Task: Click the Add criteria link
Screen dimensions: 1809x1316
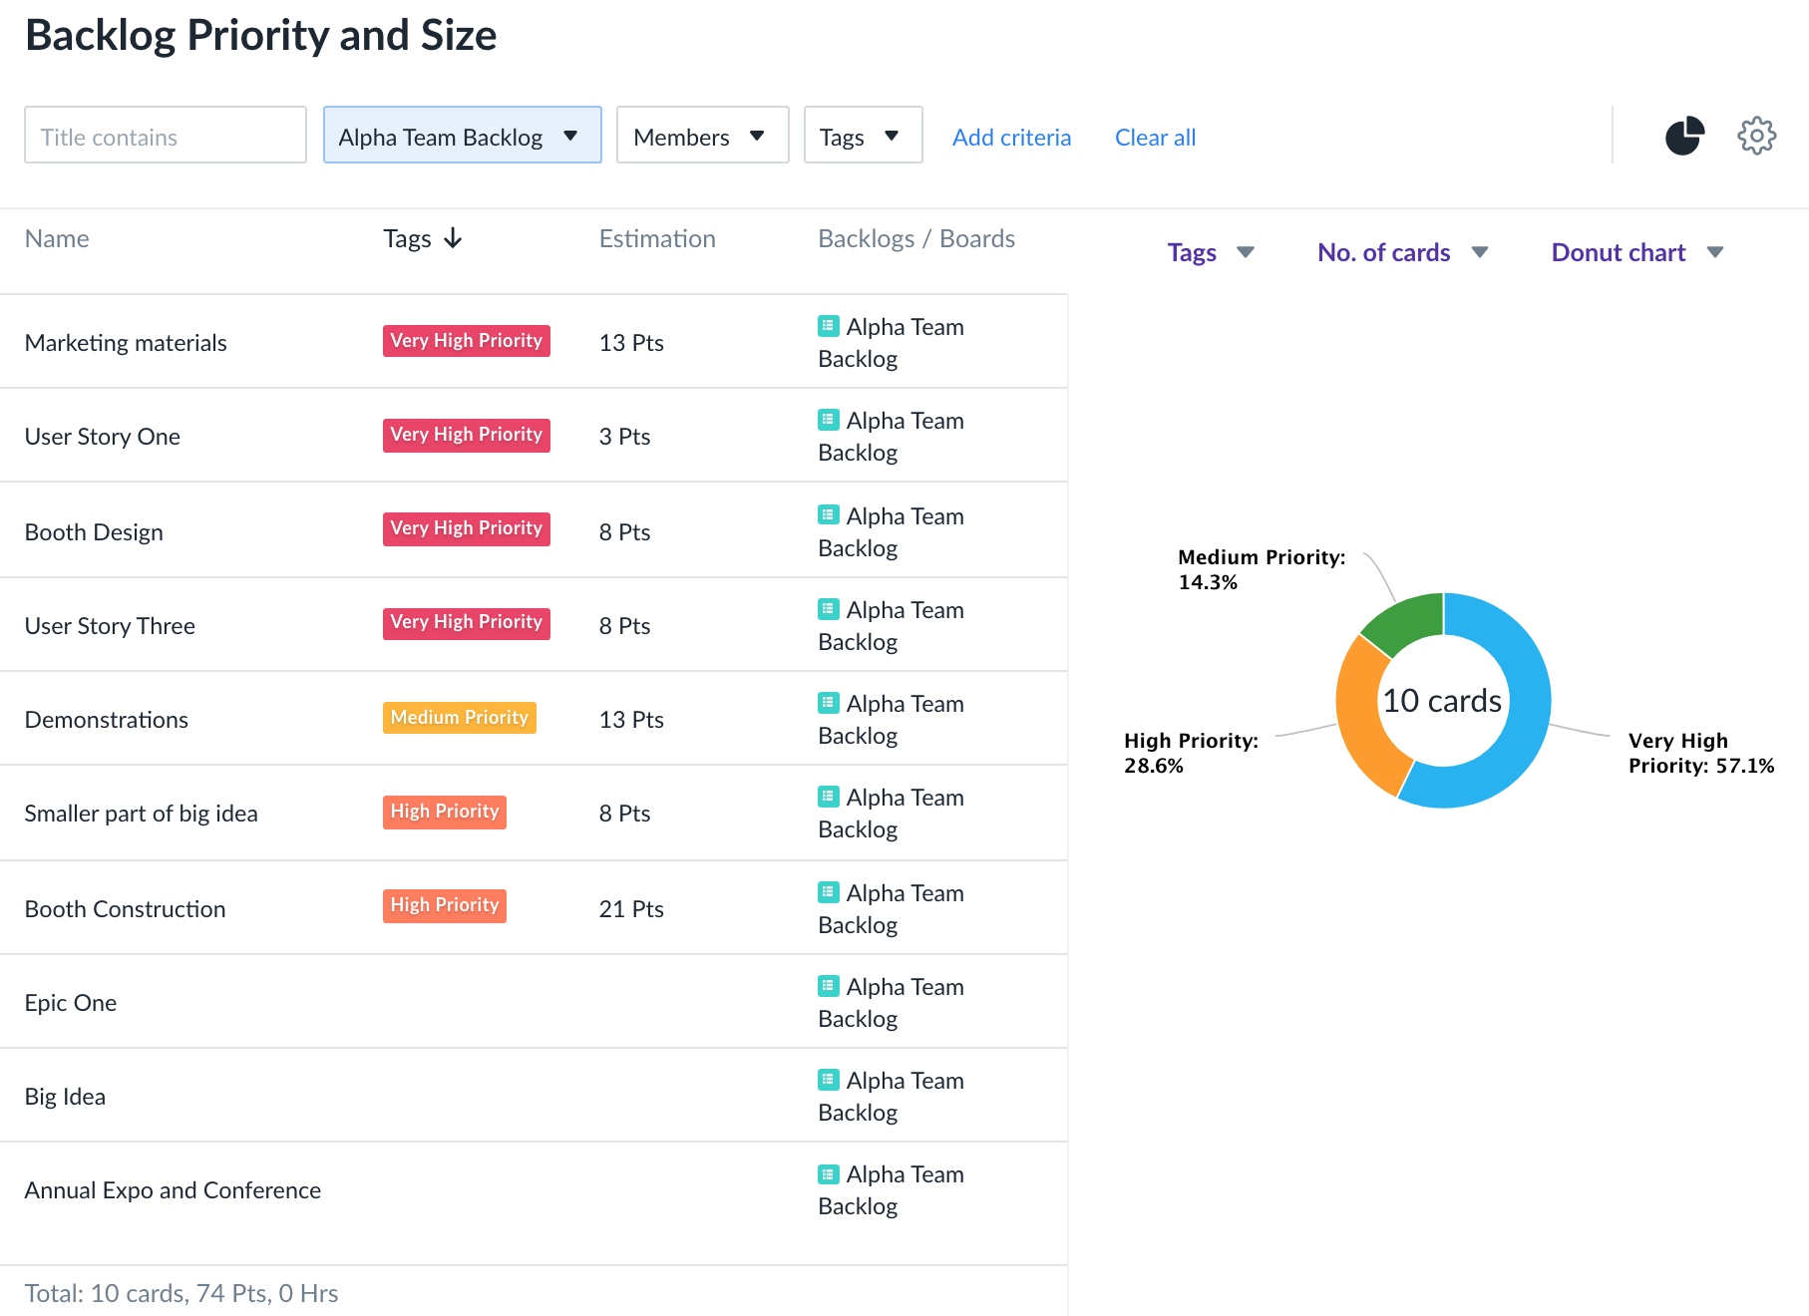Action: coord(1011,138)
